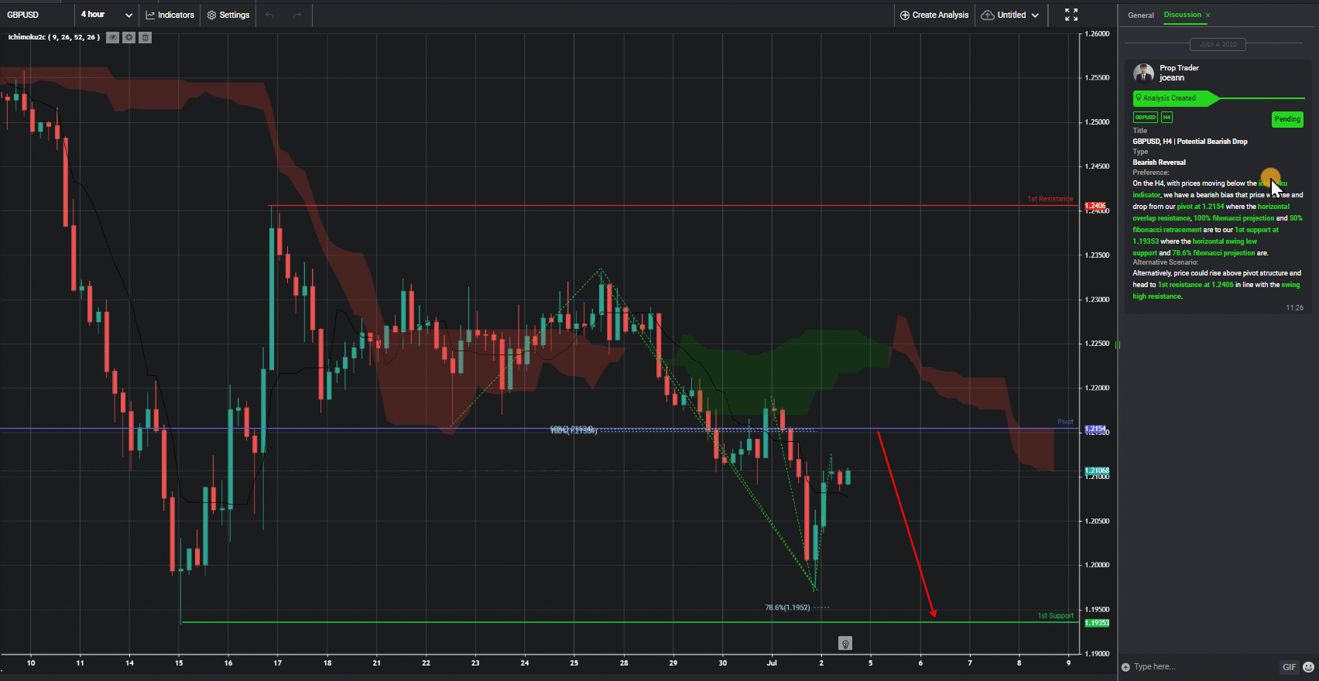Open Ichimoku2c indicator settings gear
Screen dimensions: 1319x681
pos(129,37)
